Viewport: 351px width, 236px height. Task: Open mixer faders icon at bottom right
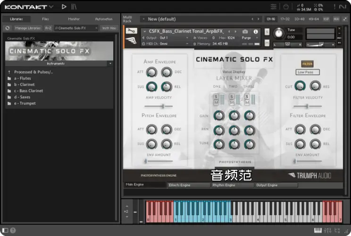coord(328,230)
